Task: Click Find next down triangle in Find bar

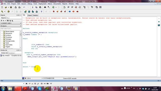Action: coord(30,84)
